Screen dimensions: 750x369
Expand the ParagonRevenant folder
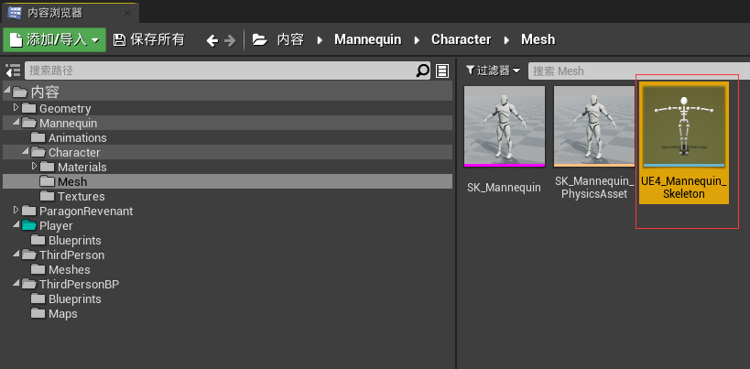pyautogui.click(x=16, y=210)
